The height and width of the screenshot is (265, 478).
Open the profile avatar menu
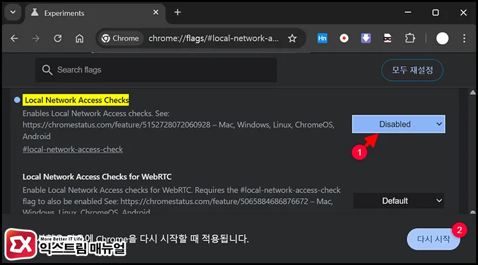pyautogui.click(x=442, y=38)
